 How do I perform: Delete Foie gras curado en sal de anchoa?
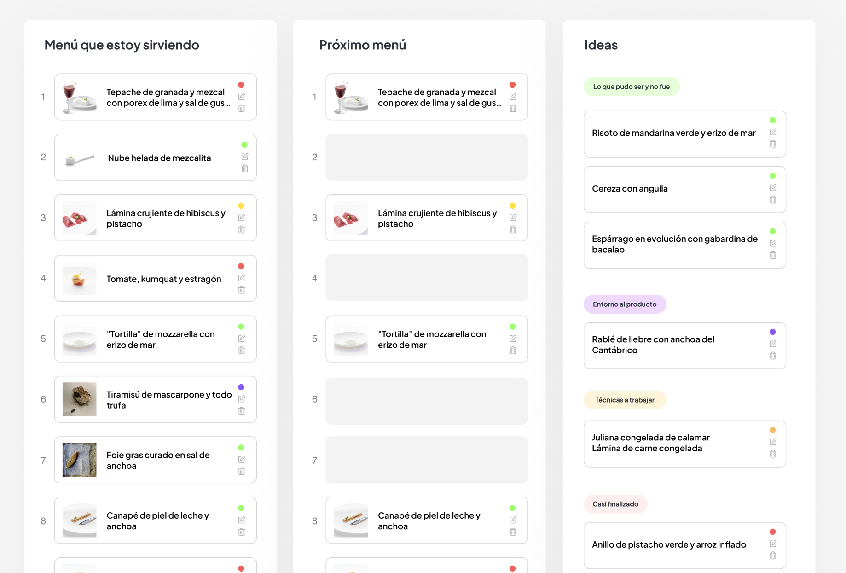[x=242, y=471]
